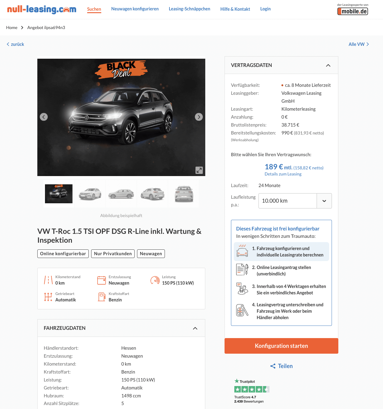Select the white rear view thumbnail

click(x=184, y=194)
